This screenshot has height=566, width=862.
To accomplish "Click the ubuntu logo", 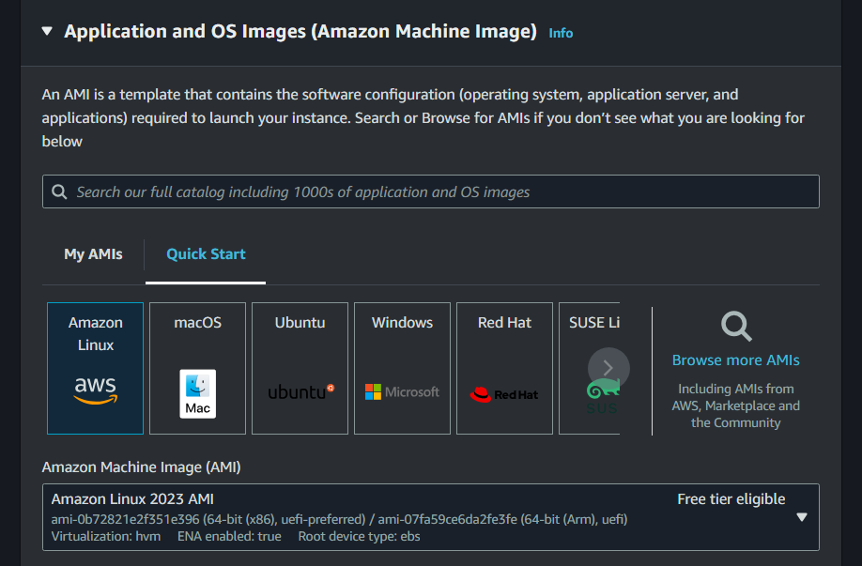I will pos(301,391).
